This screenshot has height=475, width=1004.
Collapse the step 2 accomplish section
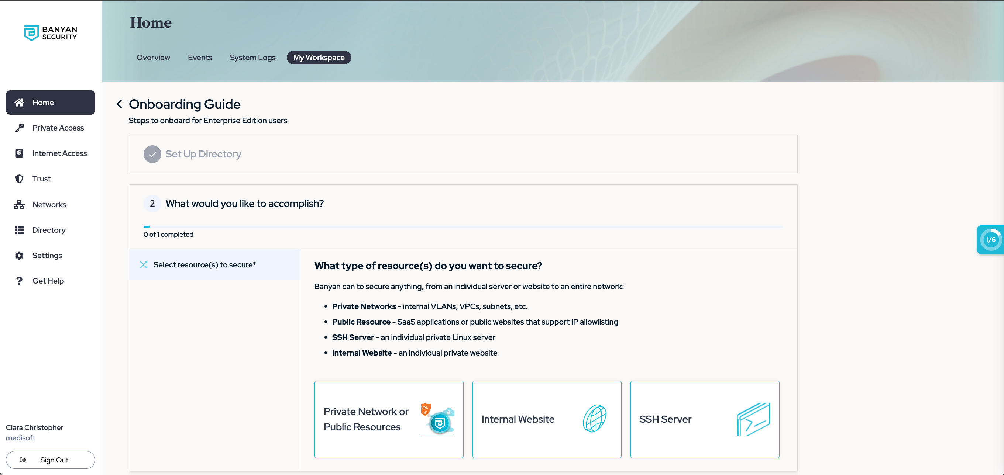click(244, 204)
